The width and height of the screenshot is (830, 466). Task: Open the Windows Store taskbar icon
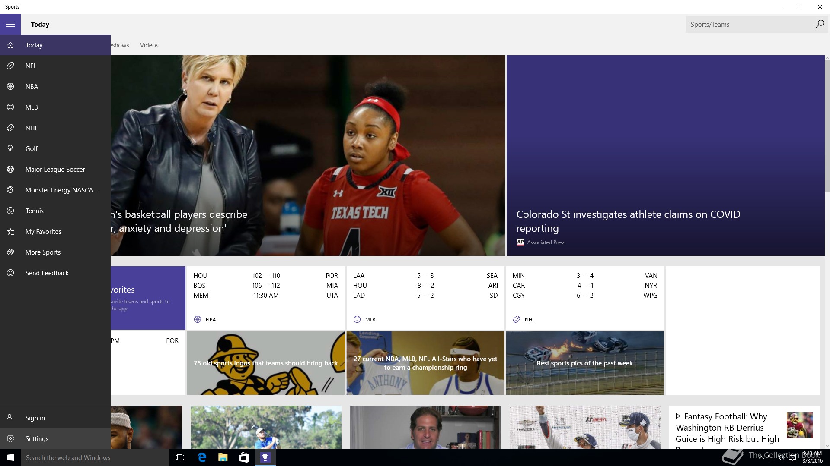coord(244,457)
